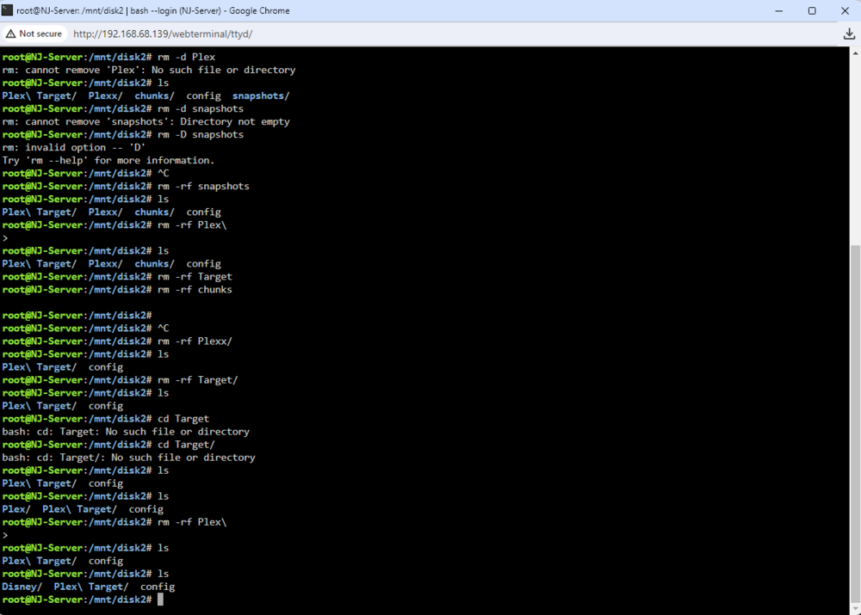Screen dimensions: 861x615
Task: Click 'bash: cd: Target/: No such file' error
Action: click(x=128, y=458)
